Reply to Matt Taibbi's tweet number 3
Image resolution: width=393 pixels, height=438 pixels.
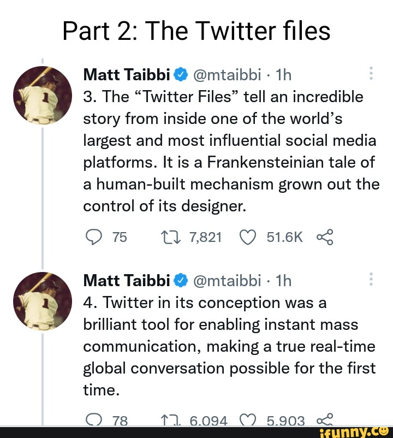(x=94, y=237)
